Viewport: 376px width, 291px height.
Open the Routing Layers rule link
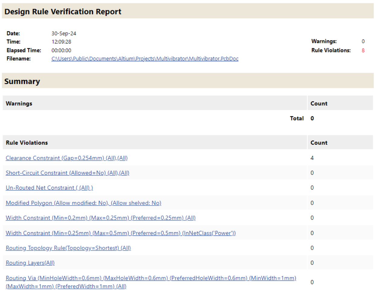(x=30, y=263)
